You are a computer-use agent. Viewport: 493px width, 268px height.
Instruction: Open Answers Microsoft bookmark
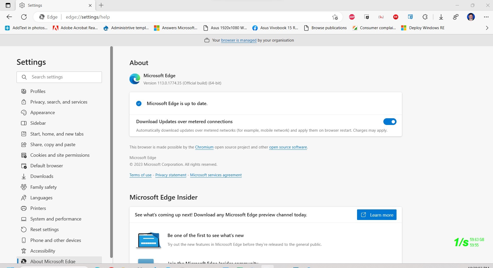[x=176, y=28]
